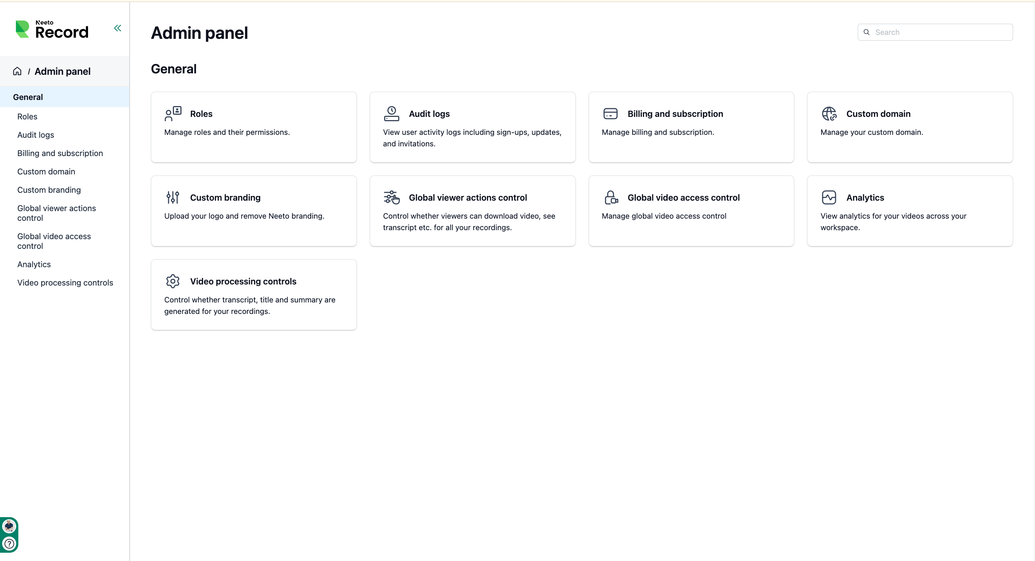Click the Video processing controls gear icon
This screenshot has height=561, width=1035.
tap(173, 281)
